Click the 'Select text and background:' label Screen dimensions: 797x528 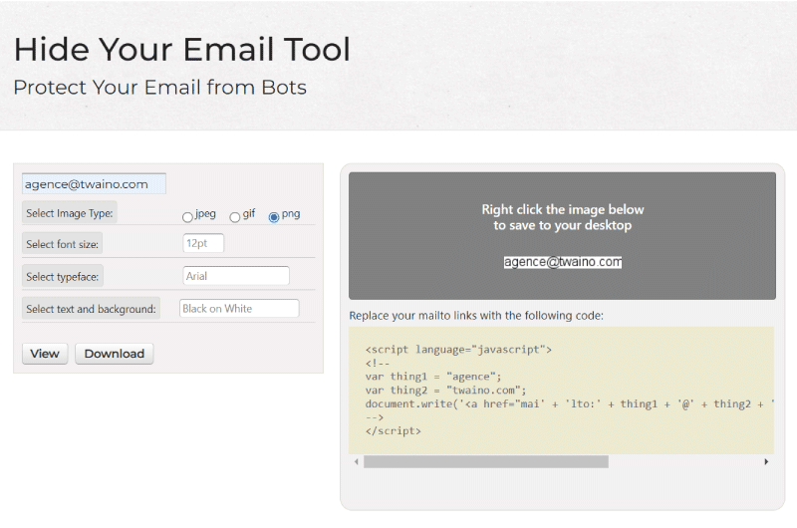(x=91, y=309)
